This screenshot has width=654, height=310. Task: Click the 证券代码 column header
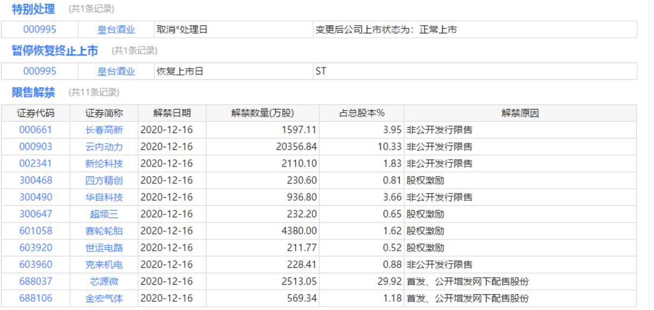pos(36,113)
